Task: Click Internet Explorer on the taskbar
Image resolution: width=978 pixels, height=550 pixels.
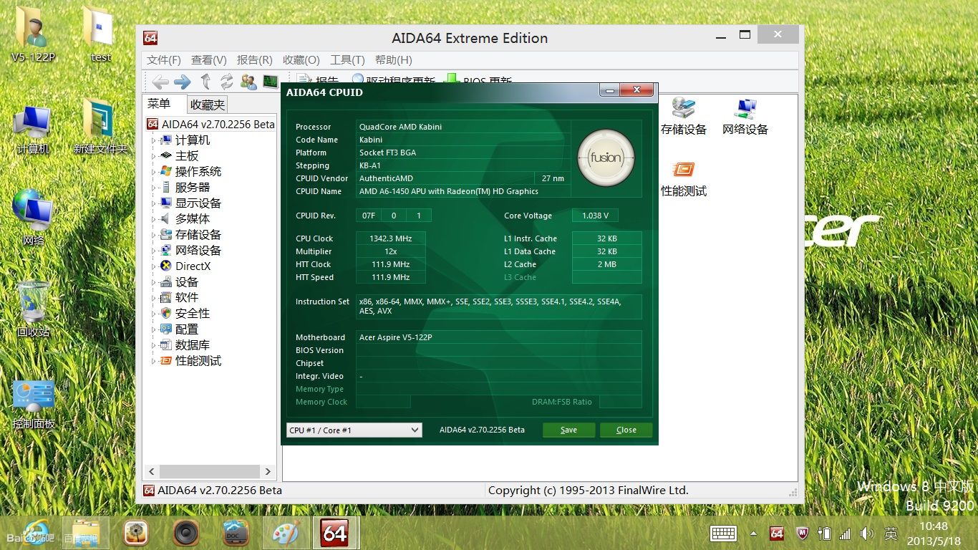Action: (x=34, y=533)
